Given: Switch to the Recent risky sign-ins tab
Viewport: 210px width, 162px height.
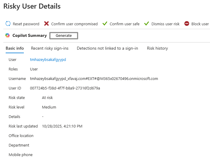Looking at the screenshot, I should click(x=50, y=48).
